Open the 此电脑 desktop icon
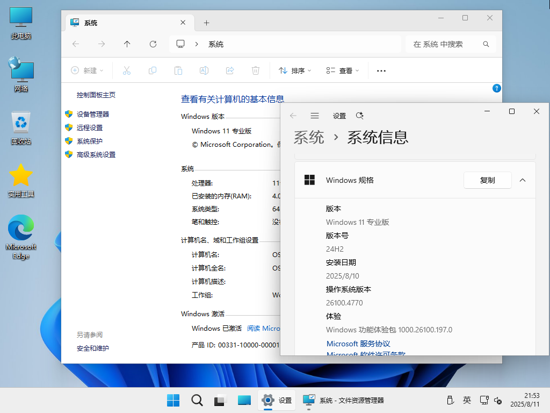 21,23
